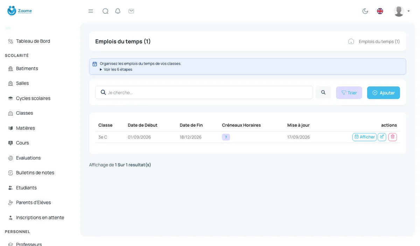Click the 'Emplois du temps (1)' breadcrumb text
420x246 pixels.
click(379, 41)
